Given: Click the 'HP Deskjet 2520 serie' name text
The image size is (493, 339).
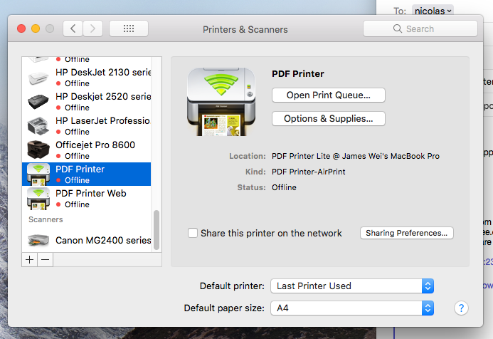Looking at the screenshot, I should coord(103,96).
